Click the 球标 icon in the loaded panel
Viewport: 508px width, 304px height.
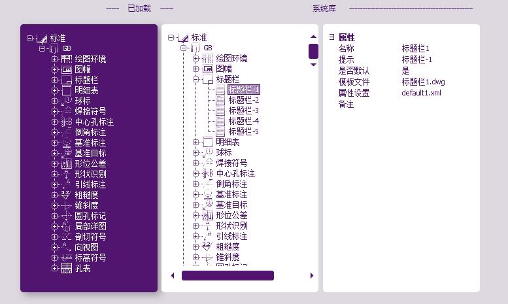(67, 101)
